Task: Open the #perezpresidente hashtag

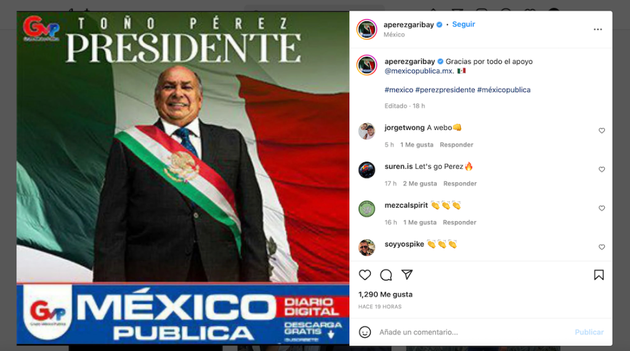Action: coord(445,90)
